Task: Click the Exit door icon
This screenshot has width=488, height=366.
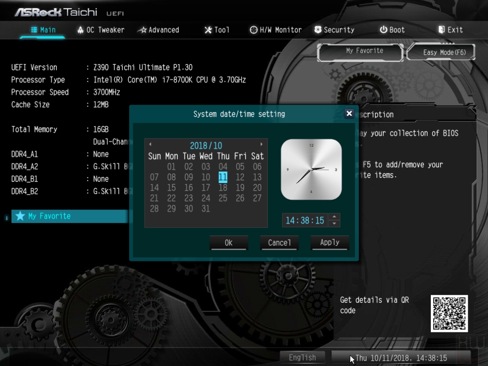Action: coord(441,30)
